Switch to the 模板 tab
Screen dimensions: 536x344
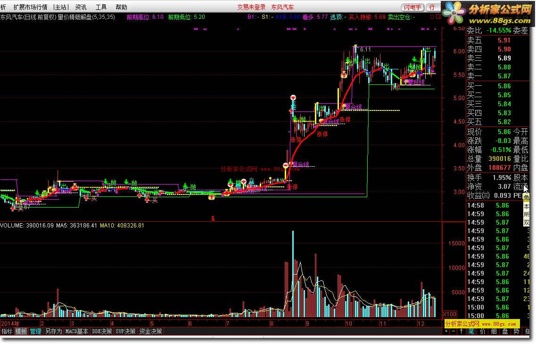pos(21,331)
